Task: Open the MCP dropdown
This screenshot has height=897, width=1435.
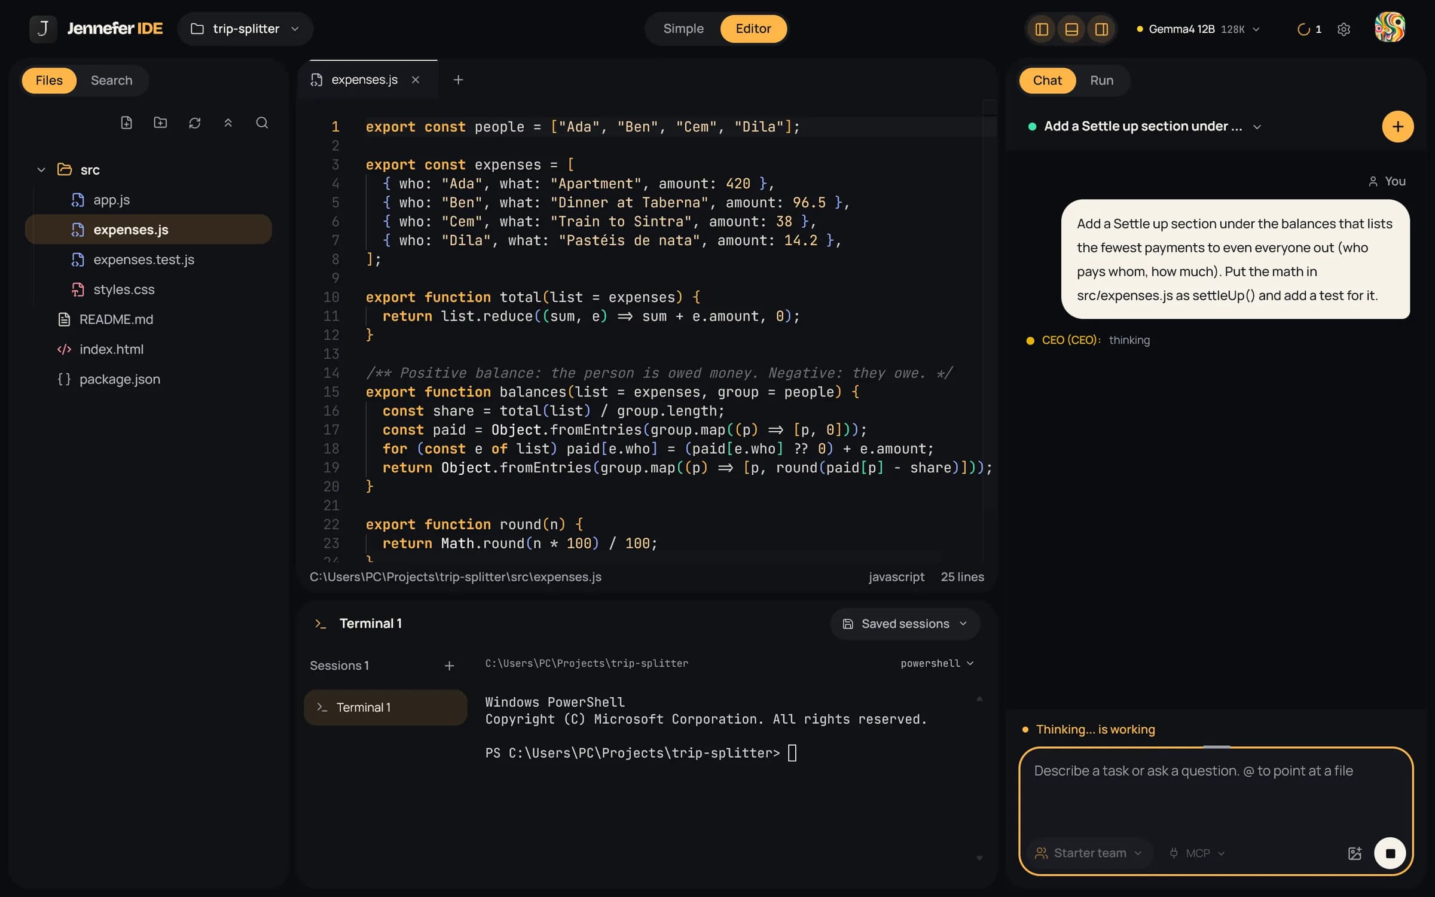Action: pyautogui.click(x=1197, y=853)
